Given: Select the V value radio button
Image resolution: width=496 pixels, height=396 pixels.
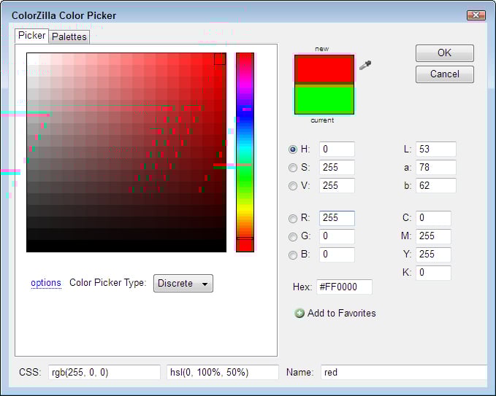Looking at the screenshot, I should click(293, 186).
